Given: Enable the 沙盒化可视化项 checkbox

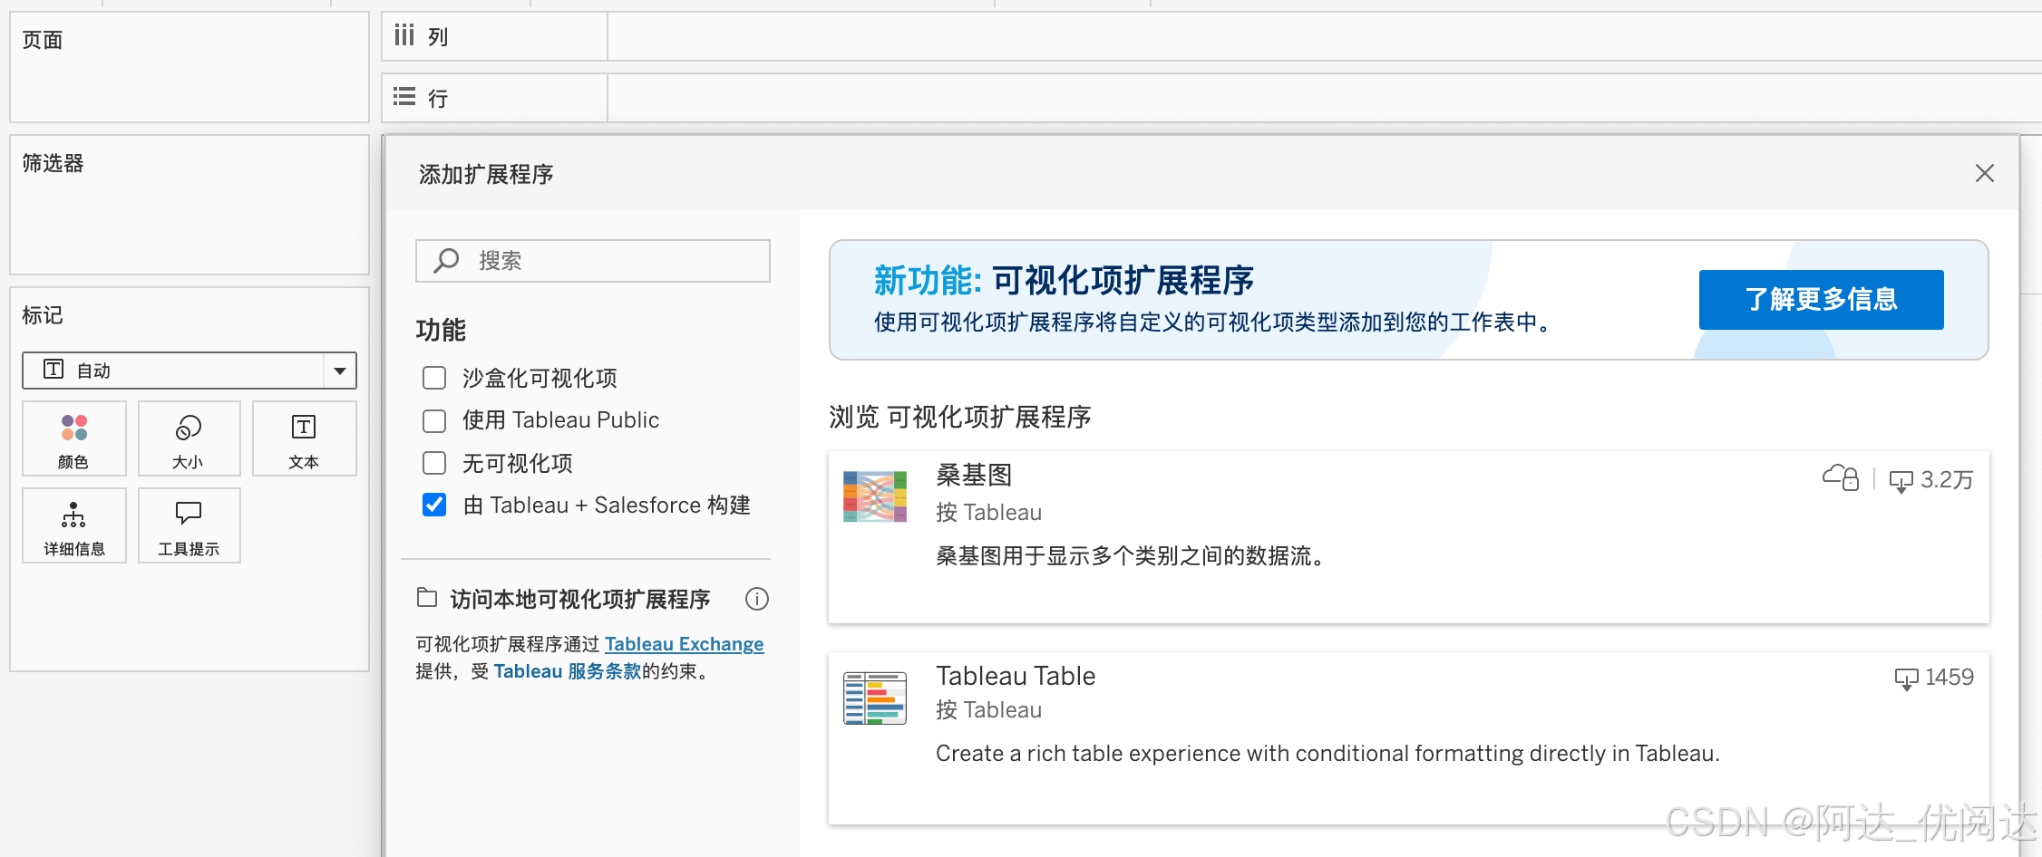Looking at the screenshot, I should (x=434, y=378).
